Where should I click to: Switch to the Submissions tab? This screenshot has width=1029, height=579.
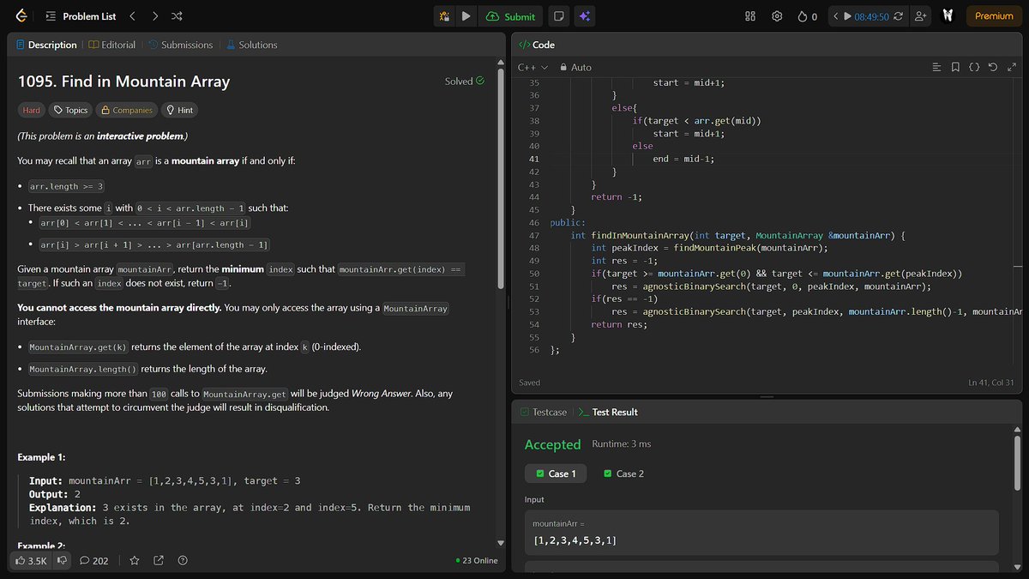pyautogui.click(x=180, y=45)
